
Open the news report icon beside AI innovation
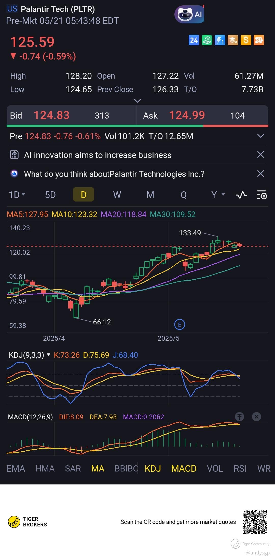14,155
